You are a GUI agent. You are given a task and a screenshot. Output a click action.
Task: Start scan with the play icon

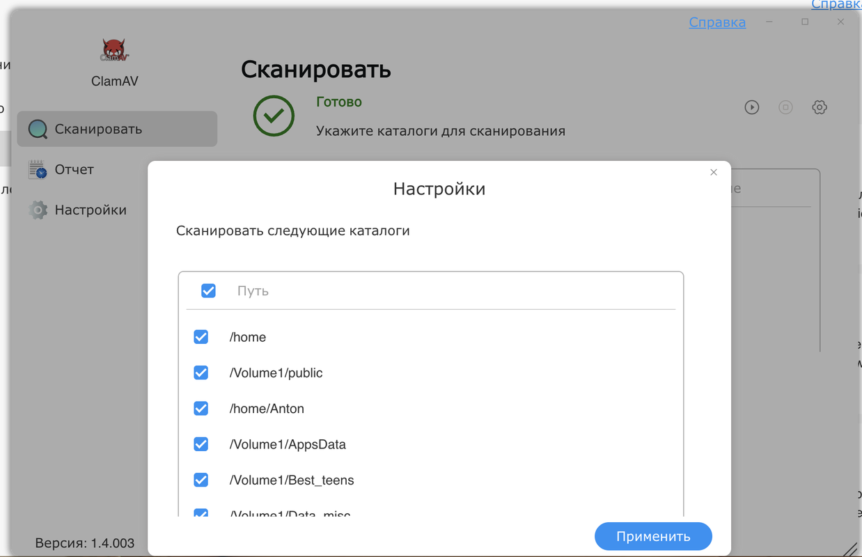751,107
